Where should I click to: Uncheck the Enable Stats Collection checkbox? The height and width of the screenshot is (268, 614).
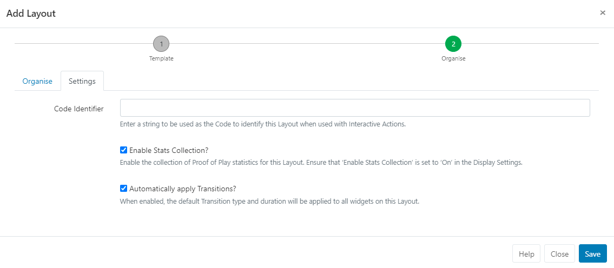point(123,150)
